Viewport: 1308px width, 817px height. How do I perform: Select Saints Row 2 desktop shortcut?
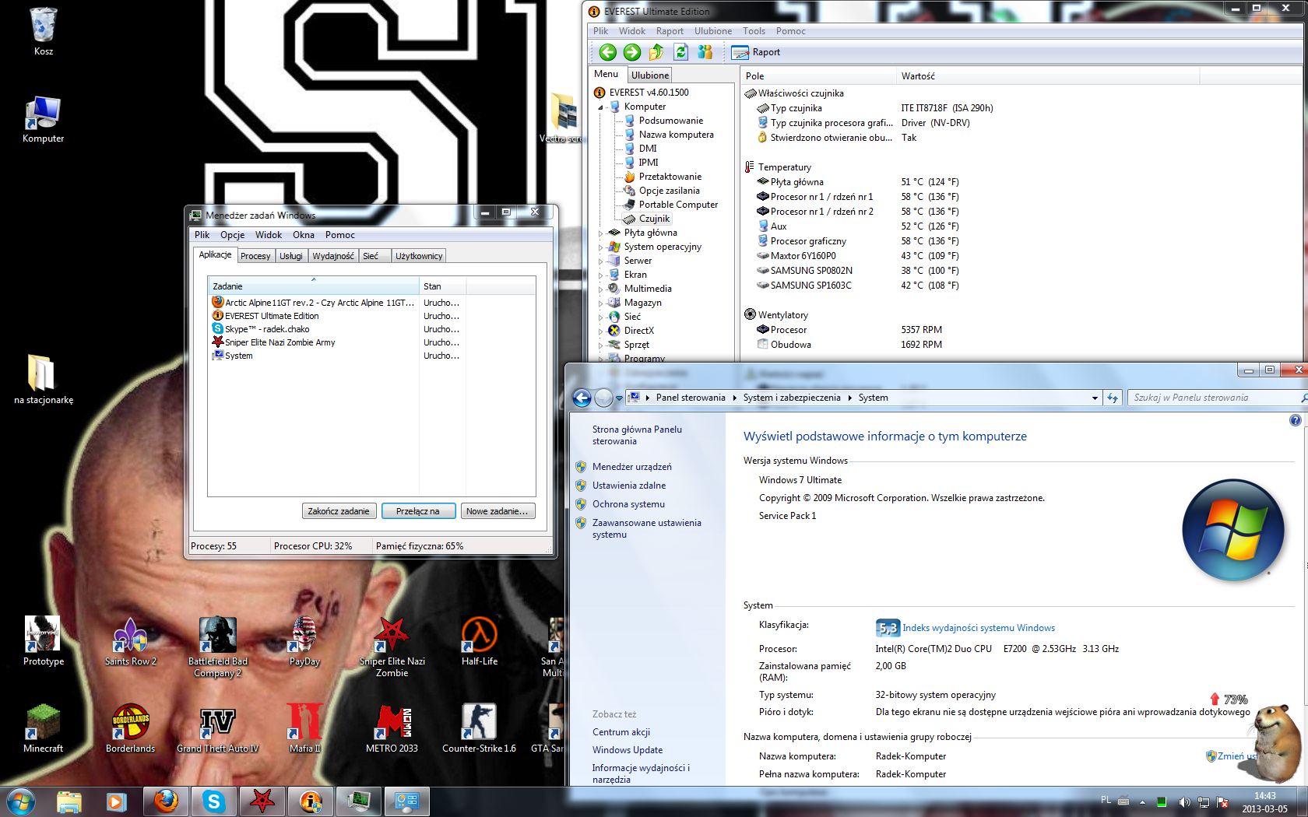(131, 641)
